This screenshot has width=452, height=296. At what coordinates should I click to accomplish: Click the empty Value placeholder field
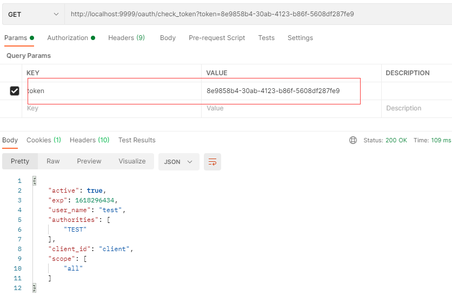(291, 108)
